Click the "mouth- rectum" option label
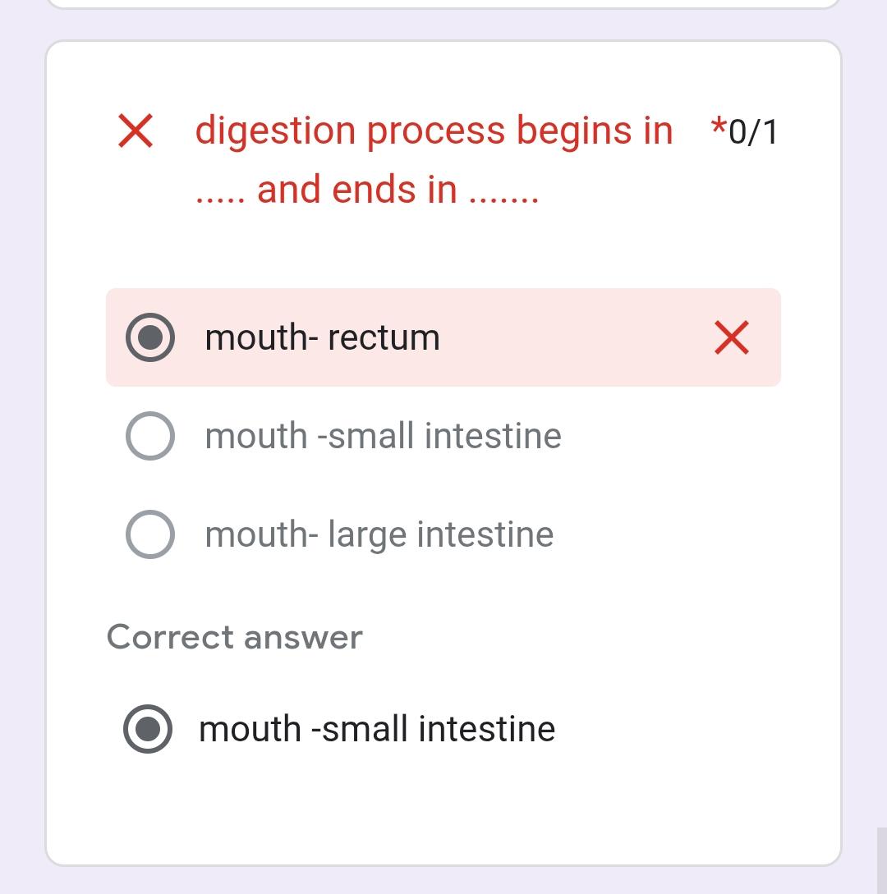Image resolution: width=887 pixels, height=894 pixels. [x=322, y=337]
